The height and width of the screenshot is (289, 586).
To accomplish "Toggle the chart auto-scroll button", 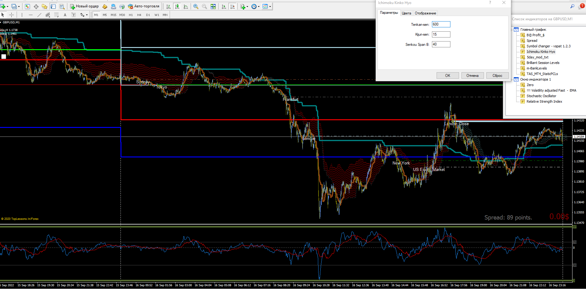I will [224, 6].
